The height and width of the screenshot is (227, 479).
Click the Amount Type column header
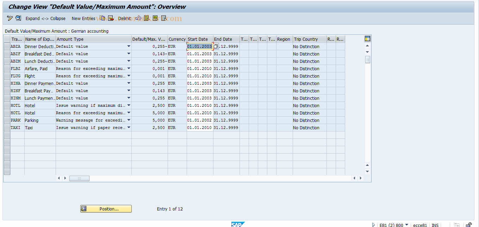pos(93,39)
